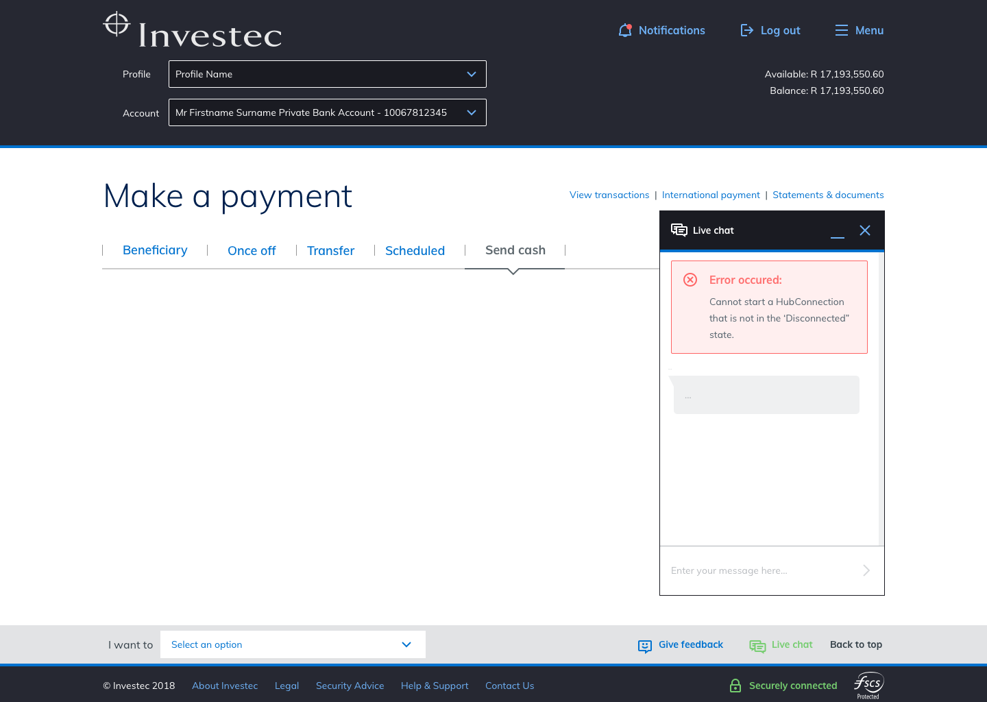The height and width of the screenshot is (702, 987).
Task: Click the Log out arrow icon
Action: point(747,30)
